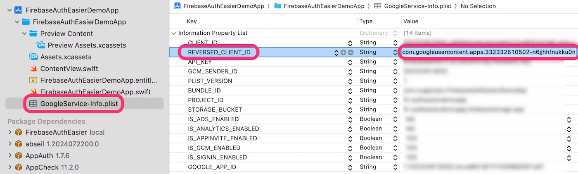Click the Preview Assets catalog icon
Screen dimensions: 578x174
click(x=40, y=45)
